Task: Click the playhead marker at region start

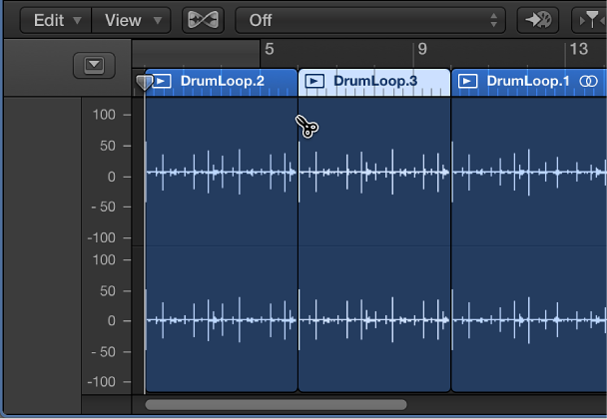Action: coord(144,83)
